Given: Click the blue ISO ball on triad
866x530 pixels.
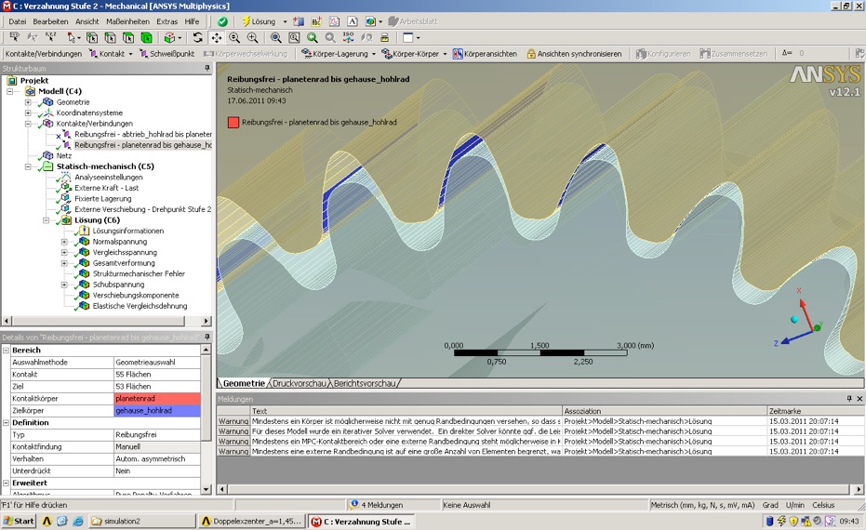Looking at the screenshot, I should coord(794,319).
